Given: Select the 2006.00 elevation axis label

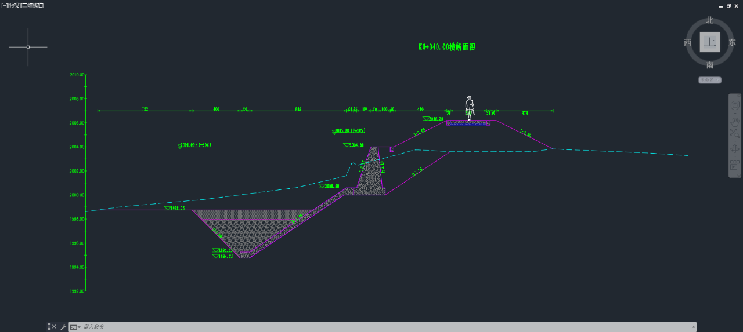Looking at the screenshot, I should [x=77, y=123].
